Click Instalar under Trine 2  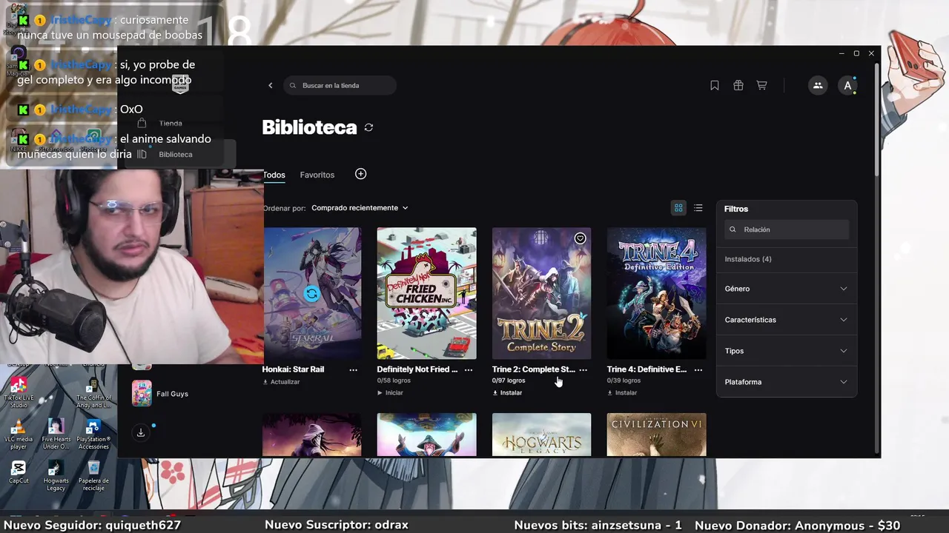[507, 393]
